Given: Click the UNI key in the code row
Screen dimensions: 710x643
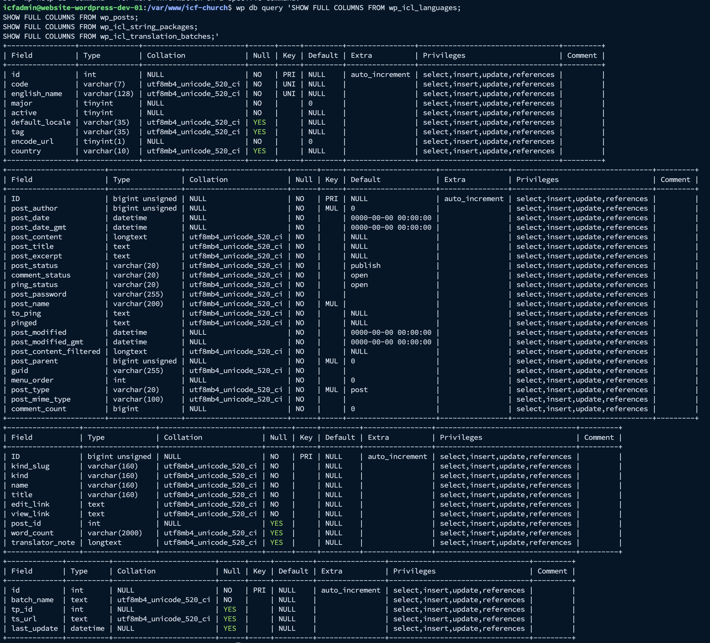Looking at the screenshot, I should (x=289, y=84).
